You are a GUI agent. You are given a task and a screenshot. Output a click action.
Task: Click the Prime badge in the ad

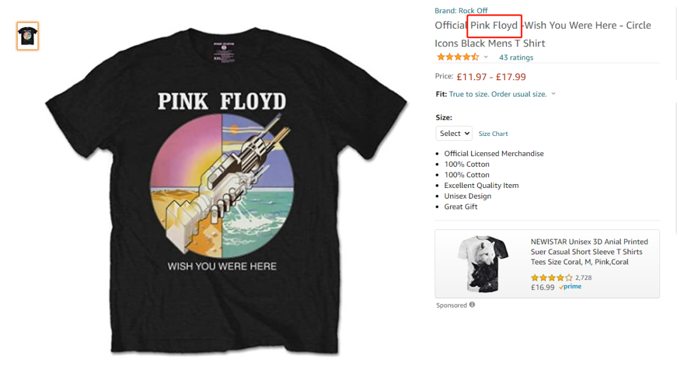coord(570,287)
